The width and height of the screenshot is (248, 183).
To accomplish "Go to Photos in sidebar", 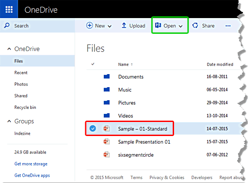I will point(21,84).
